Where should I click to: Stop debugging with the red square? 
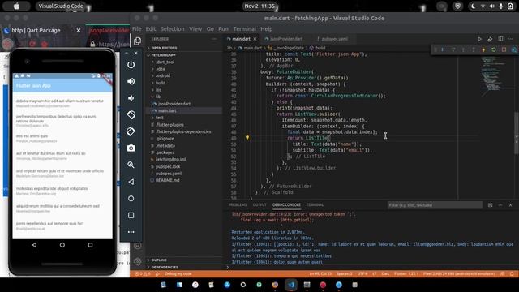(x=504, y=49)
